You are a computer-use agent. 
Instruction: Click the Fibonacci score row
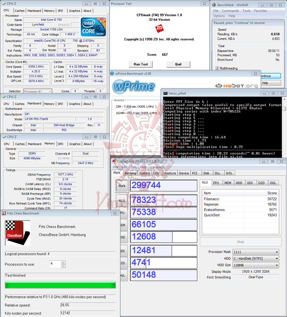pyautogui.click(x=240, y=199)
